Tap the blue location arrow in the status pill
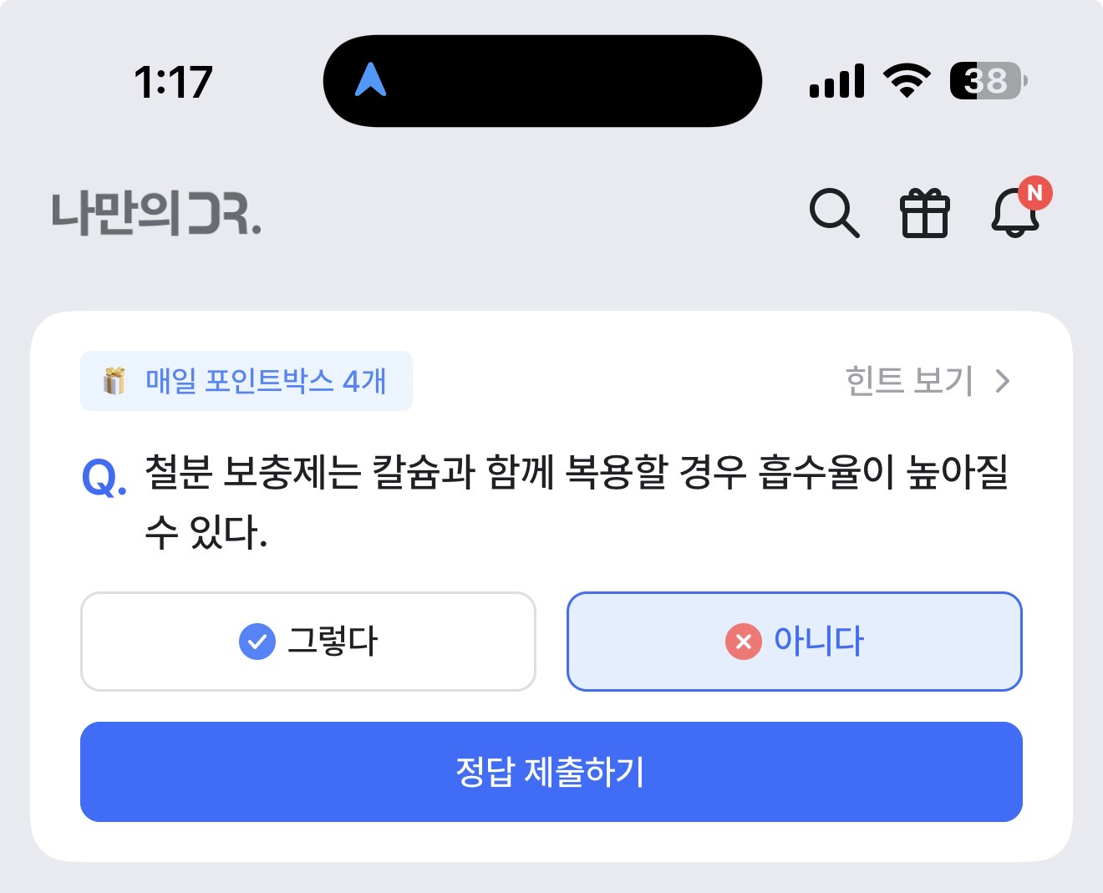The image size is (1103, 893). [370, 81]
